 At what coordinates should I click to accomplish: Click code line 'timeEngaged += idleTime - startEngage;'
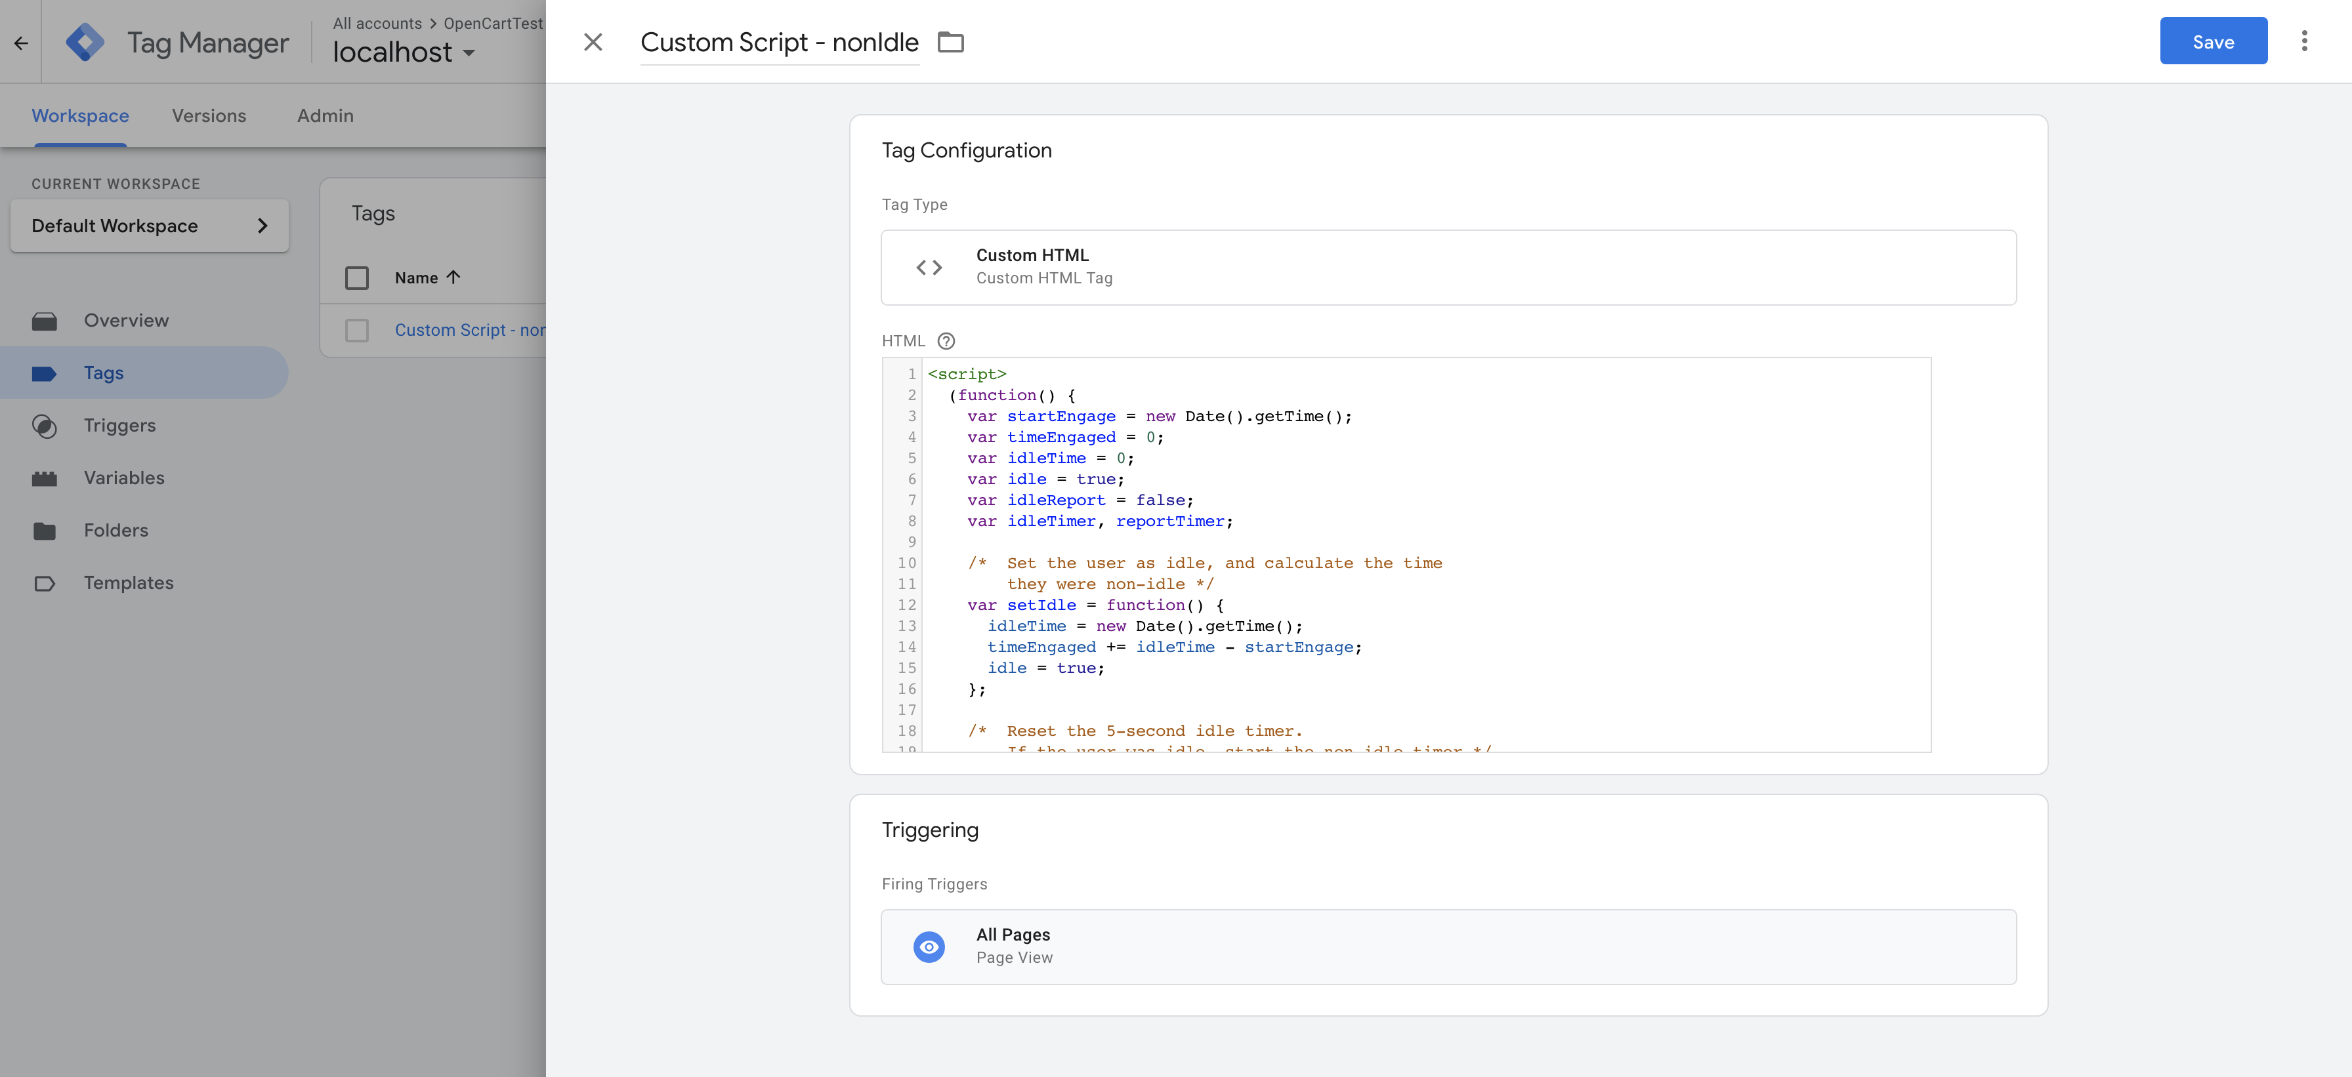click(1174, 647)
